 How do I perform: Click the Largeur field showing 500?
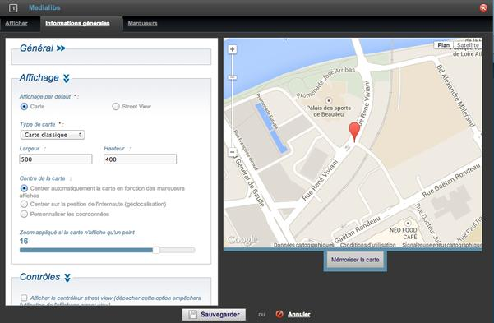(x=56, y=159)
